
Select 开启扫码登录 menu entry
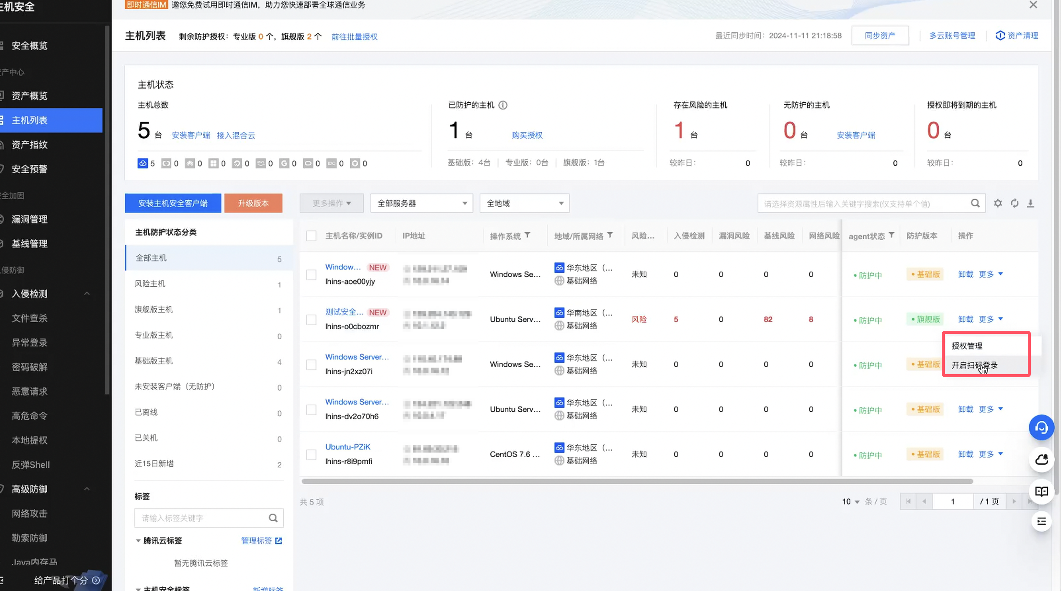(974, 365)
